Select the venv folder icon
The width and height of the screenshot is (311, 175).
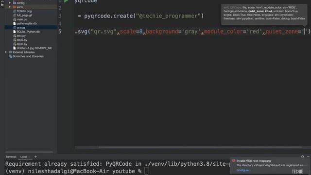point(15,7)
